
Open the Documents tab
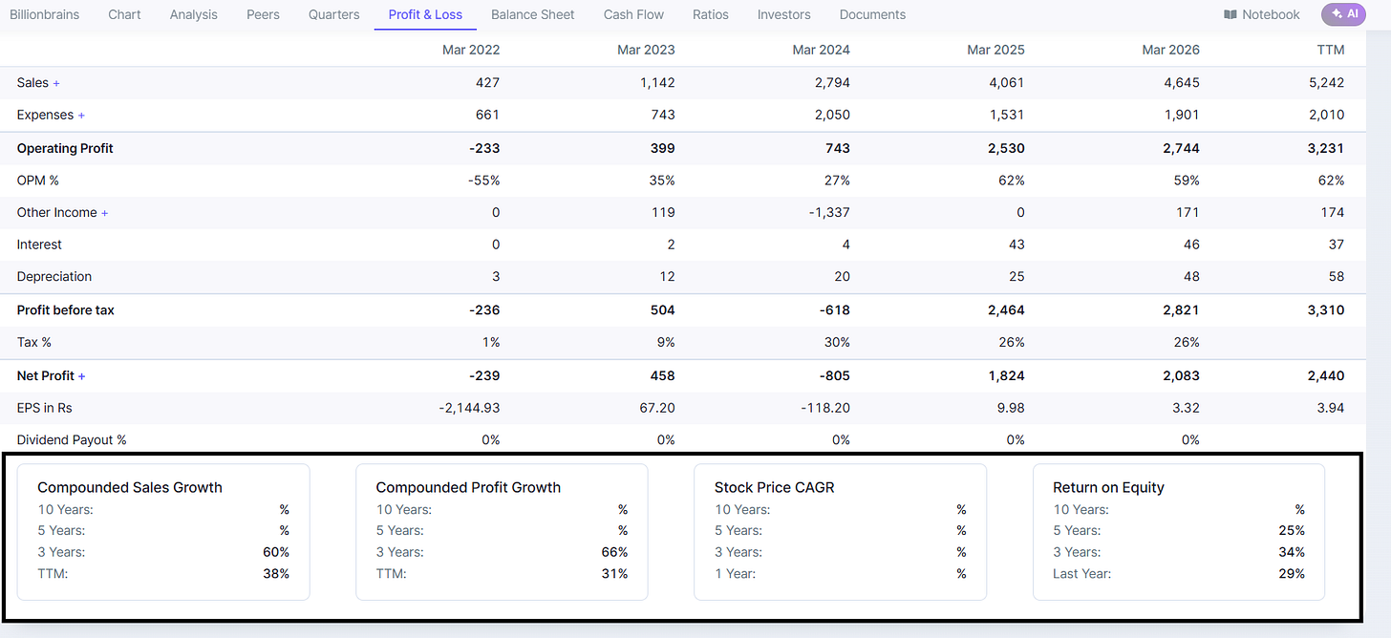tap(872, 14)
